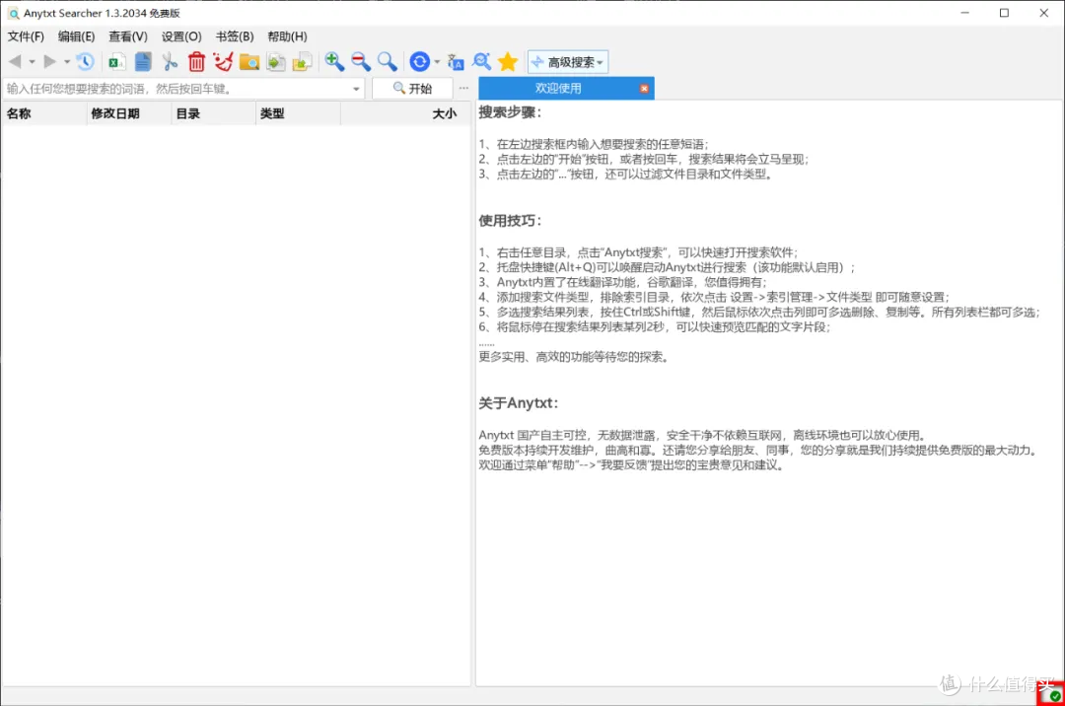Expand the search box history dropdown
1065x706 pixels.
356,89
